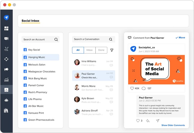Like the post with the 40K heart icon
Viewport: 194px width, 133px height.
[x=132, y=88]
